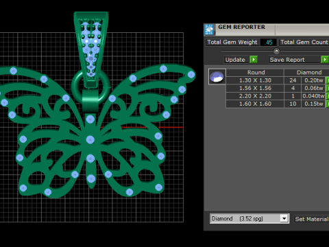Screen dimensions: 329x247
Task: Click the Total Gem Weight label
Action: (x=232, y=42)
